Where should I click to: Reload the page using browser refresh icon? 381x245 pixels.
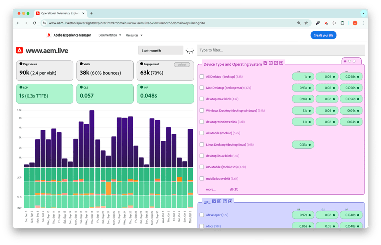pos(35,23)
